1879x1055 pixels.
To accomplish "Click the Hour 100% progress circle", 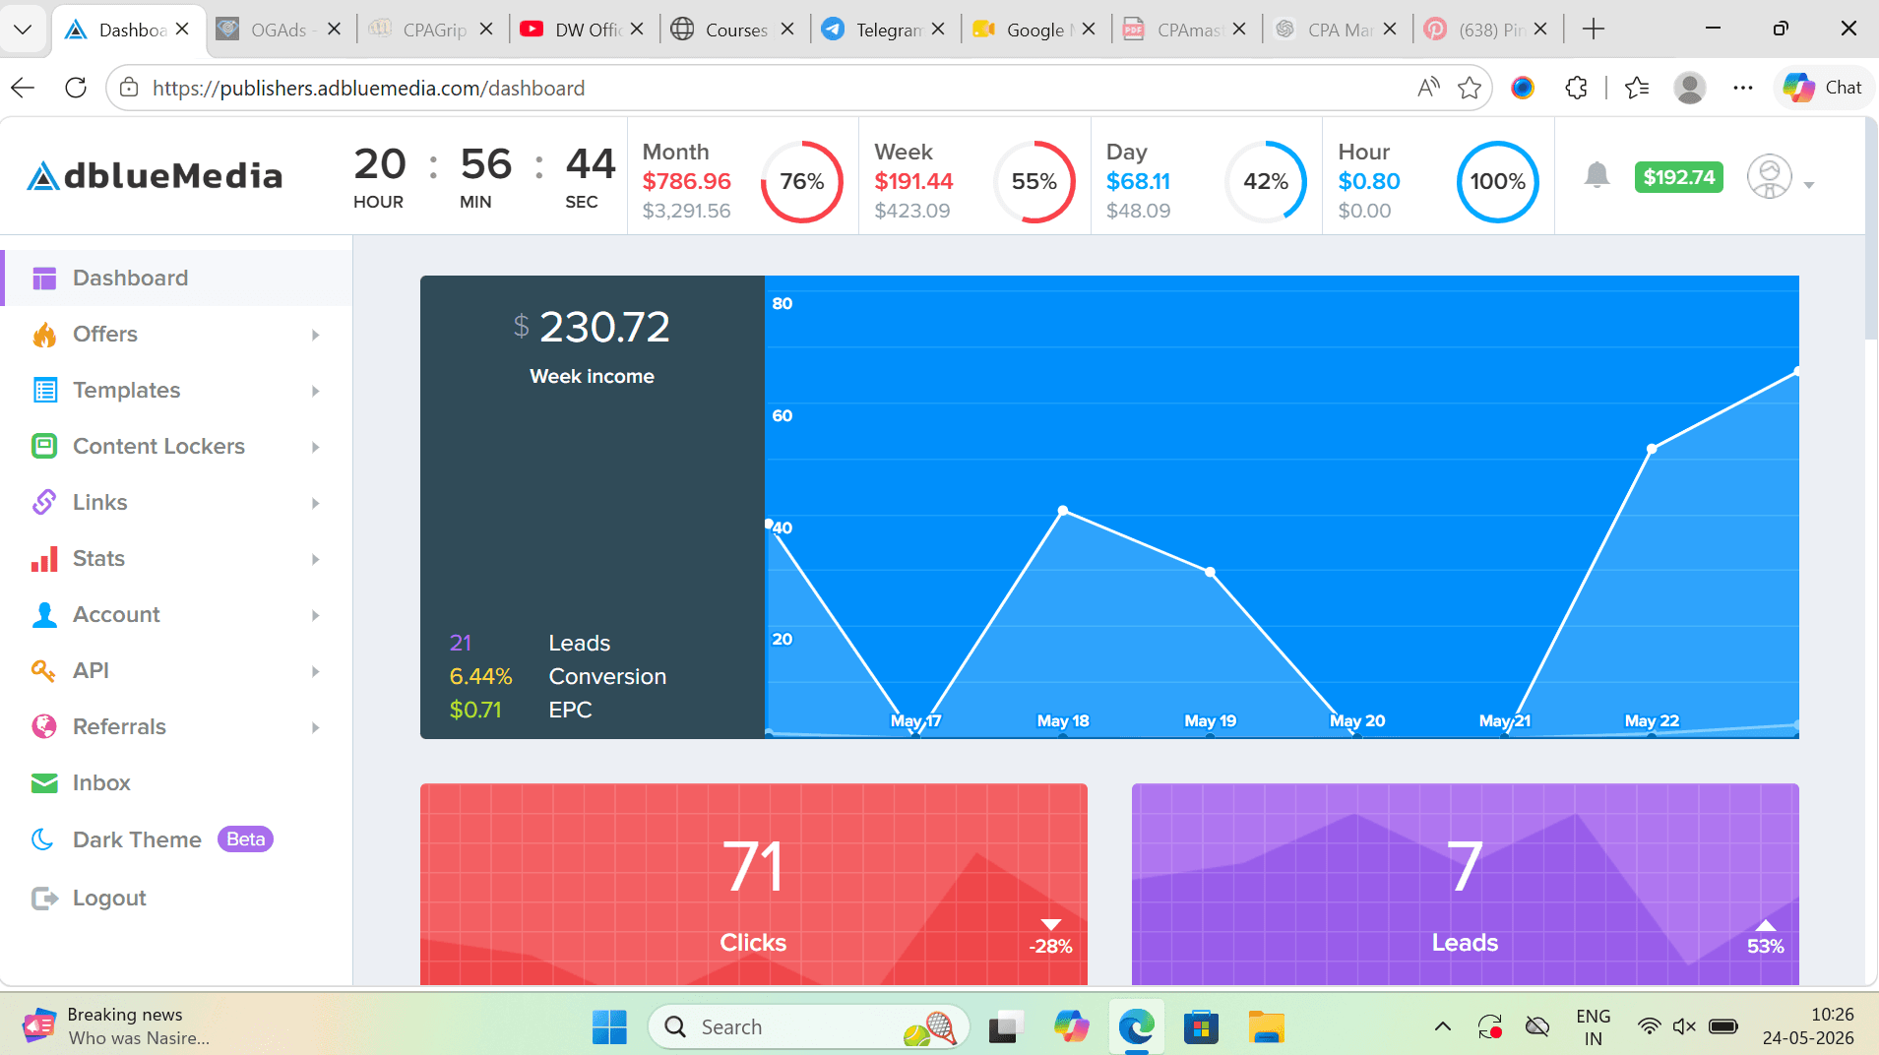I will (1497, 181).
